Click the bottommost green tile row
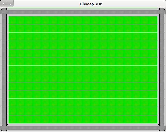 (83, 119)
